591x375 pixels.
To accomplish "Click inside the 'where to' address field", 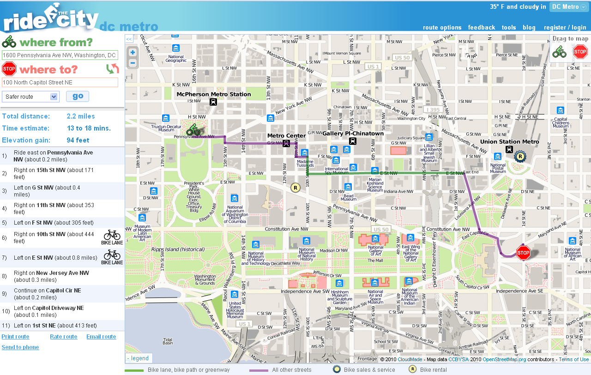I will 60,82.
